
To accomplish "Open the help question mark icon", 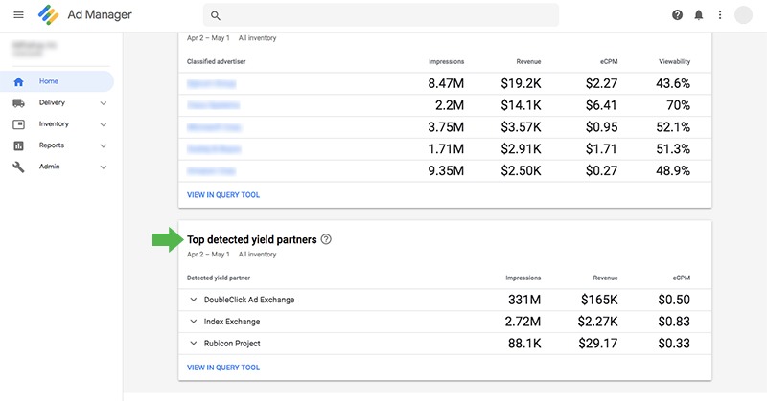I will [678, 15].
